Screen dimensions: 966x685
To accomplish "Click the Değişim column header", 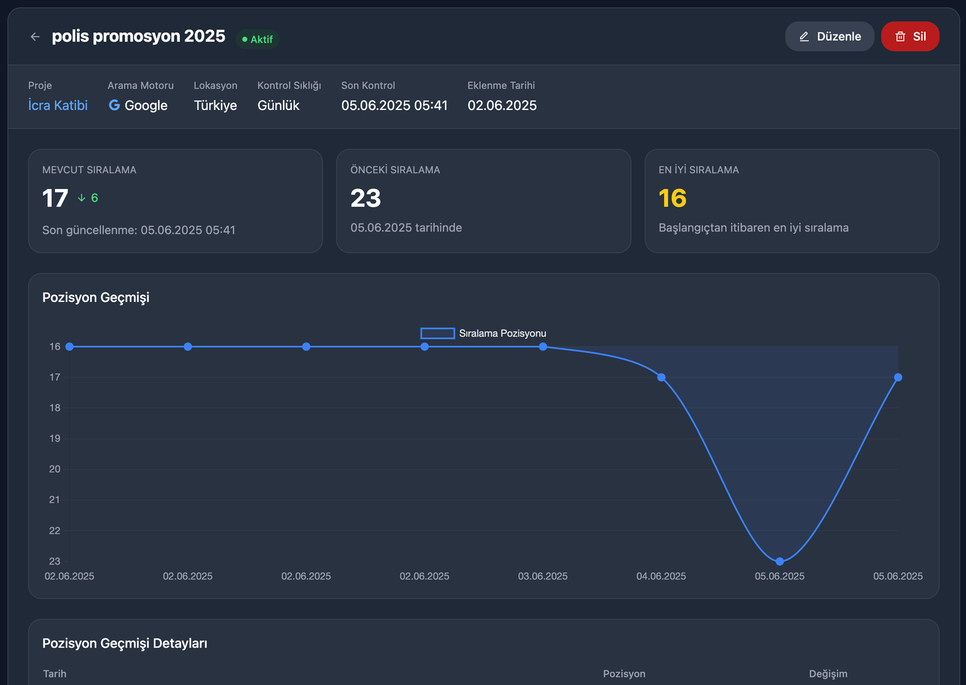I will tap(828, 674).
